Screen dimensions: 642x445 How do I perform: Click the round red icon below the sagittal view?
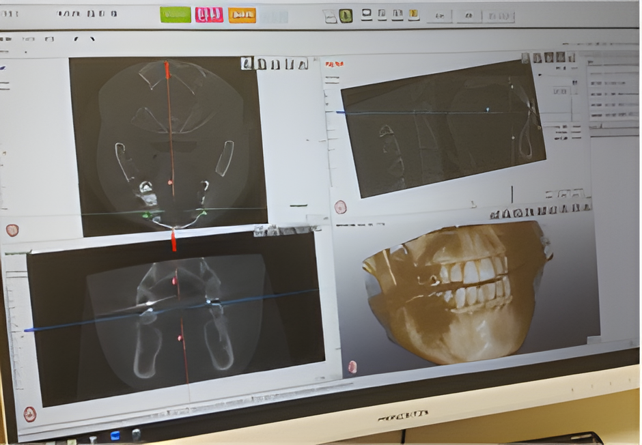[x=340, y=207]
